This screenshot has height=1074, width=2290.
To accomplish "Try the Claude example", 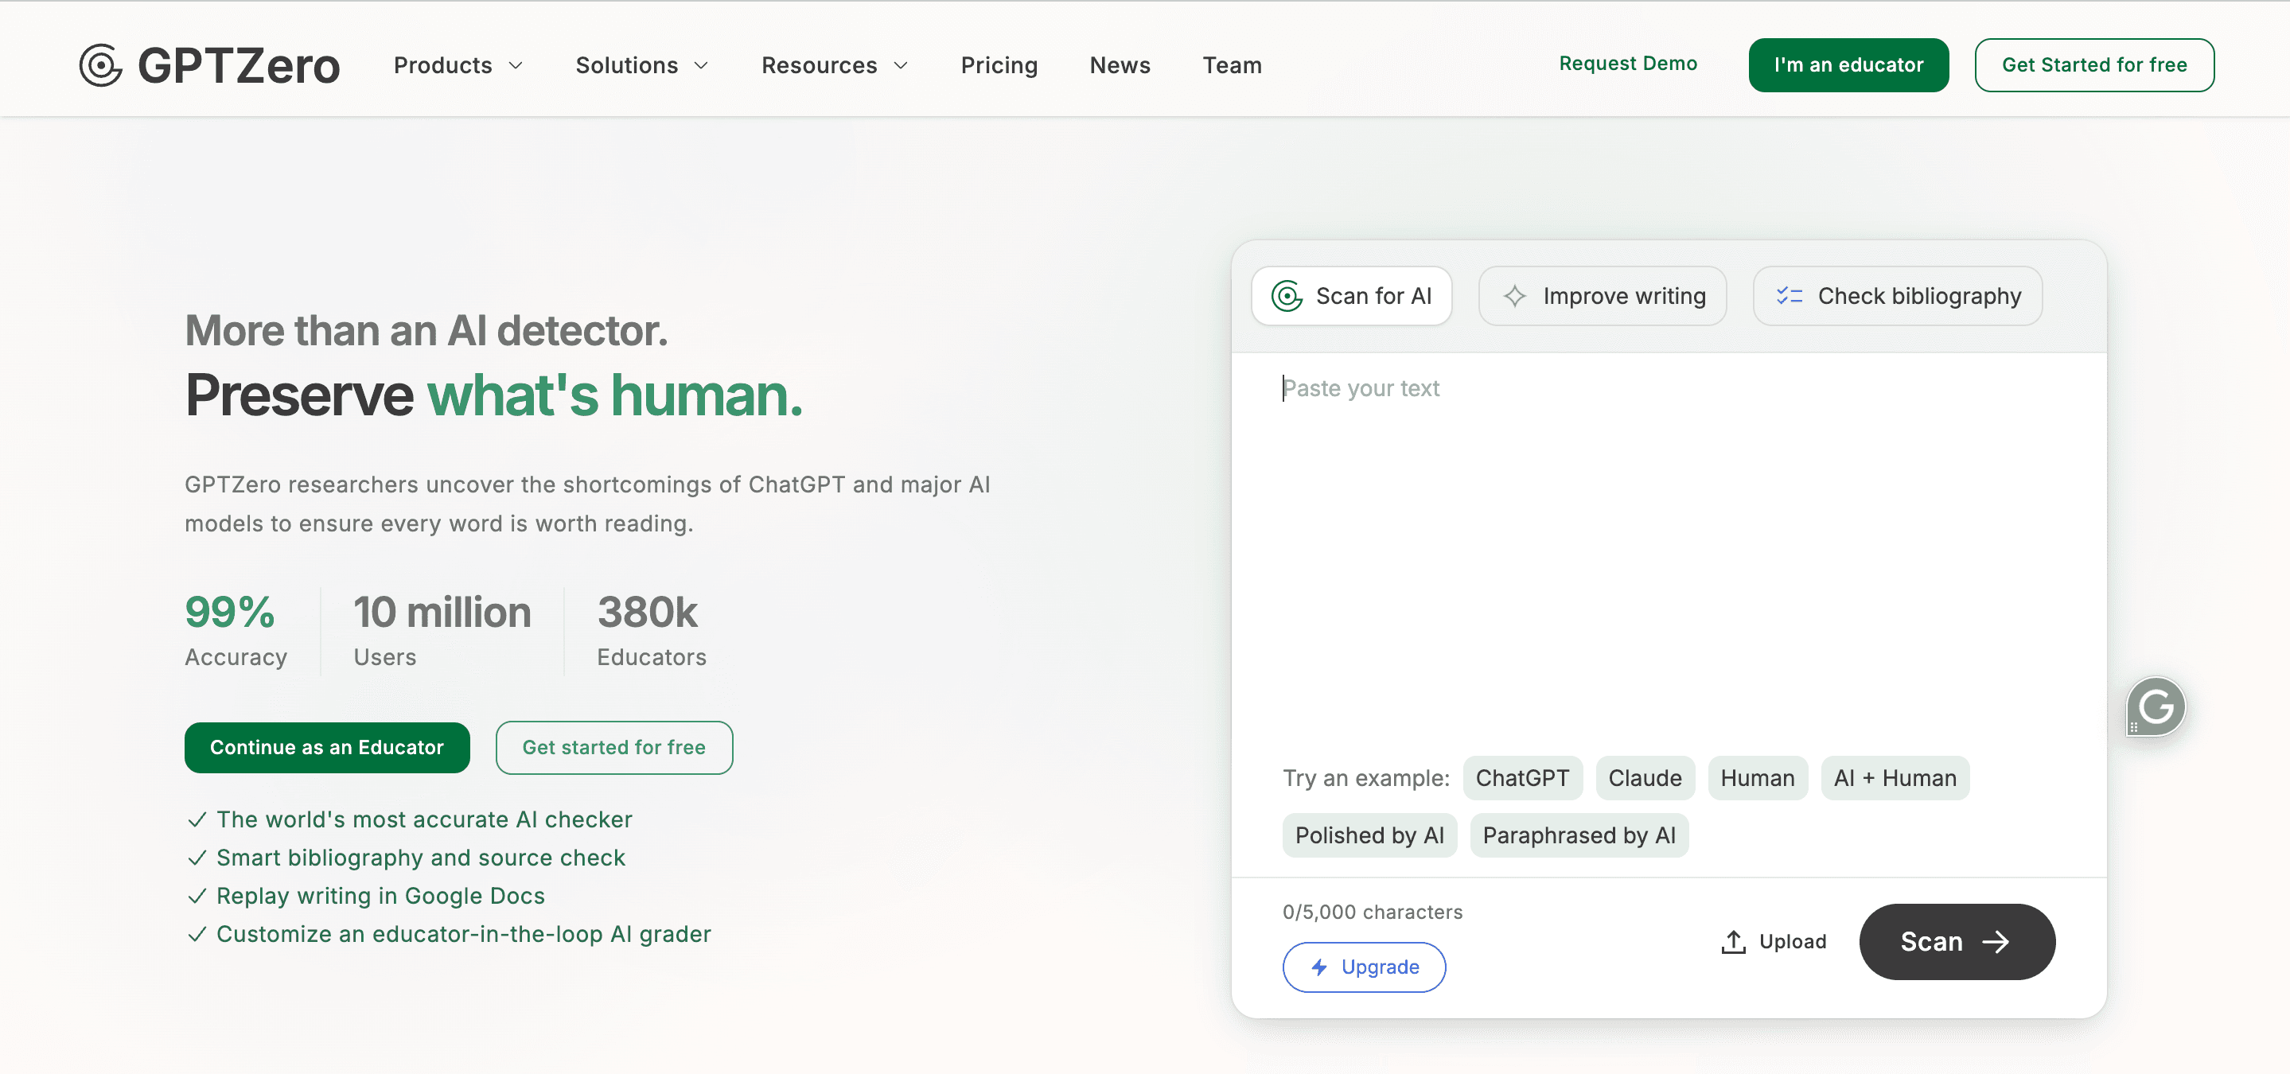I will point(1645,778).
